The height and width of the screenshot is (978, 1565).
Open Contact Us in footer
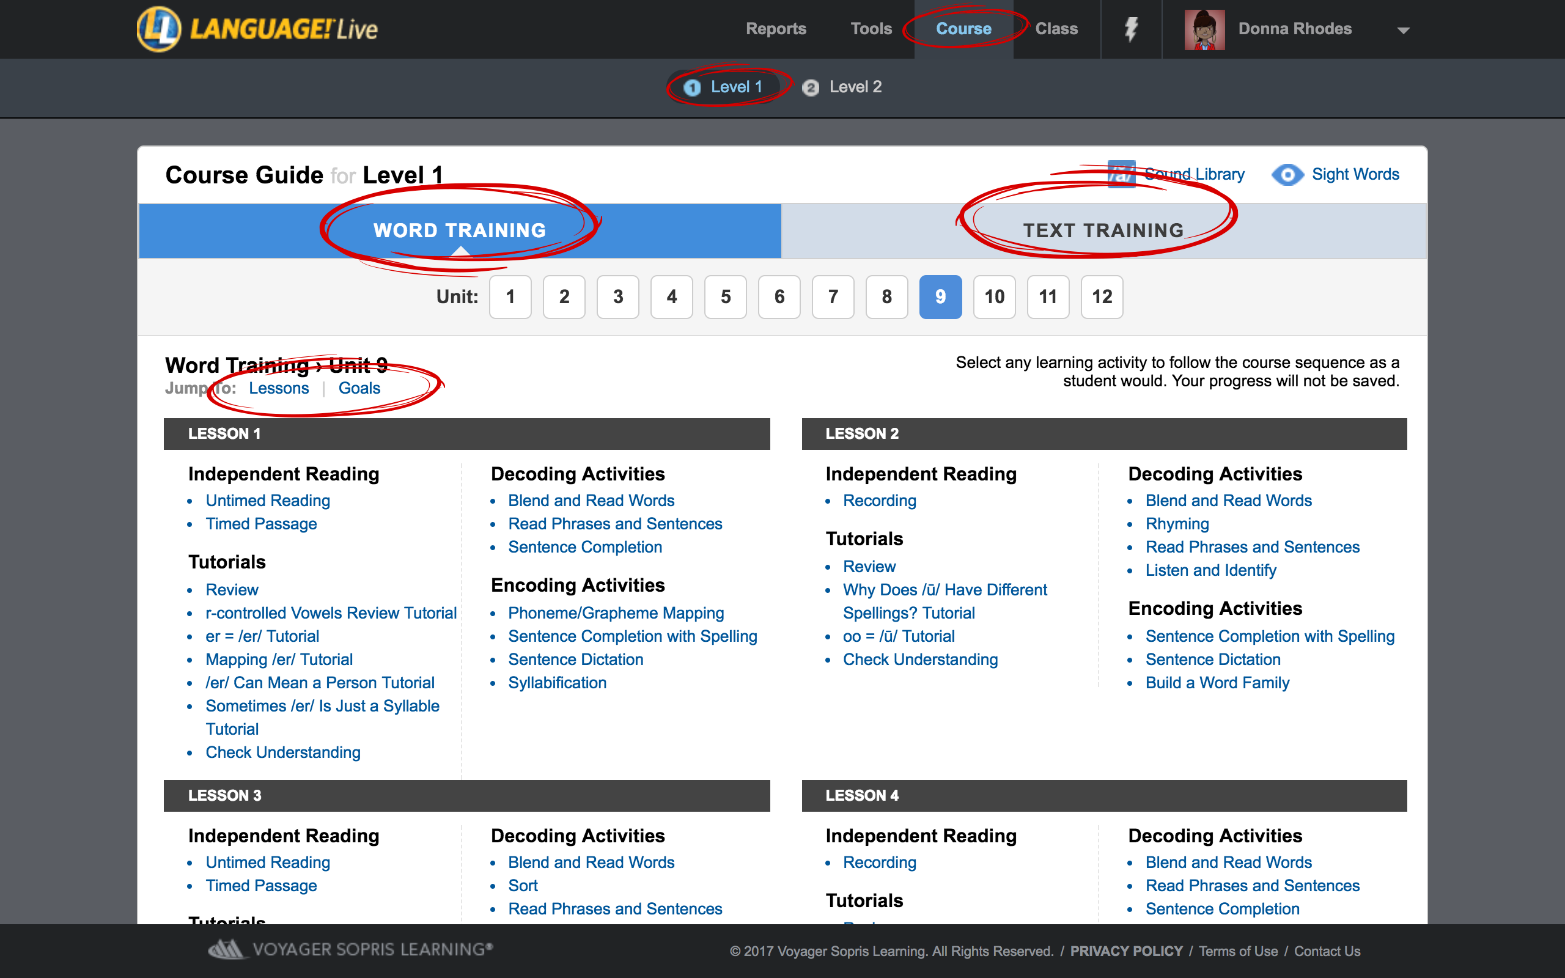(x=1327, y=952)
